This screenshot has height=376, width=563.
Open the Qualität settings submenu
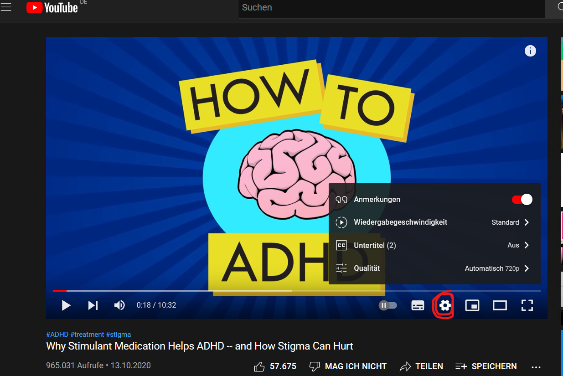coord(434,268)
